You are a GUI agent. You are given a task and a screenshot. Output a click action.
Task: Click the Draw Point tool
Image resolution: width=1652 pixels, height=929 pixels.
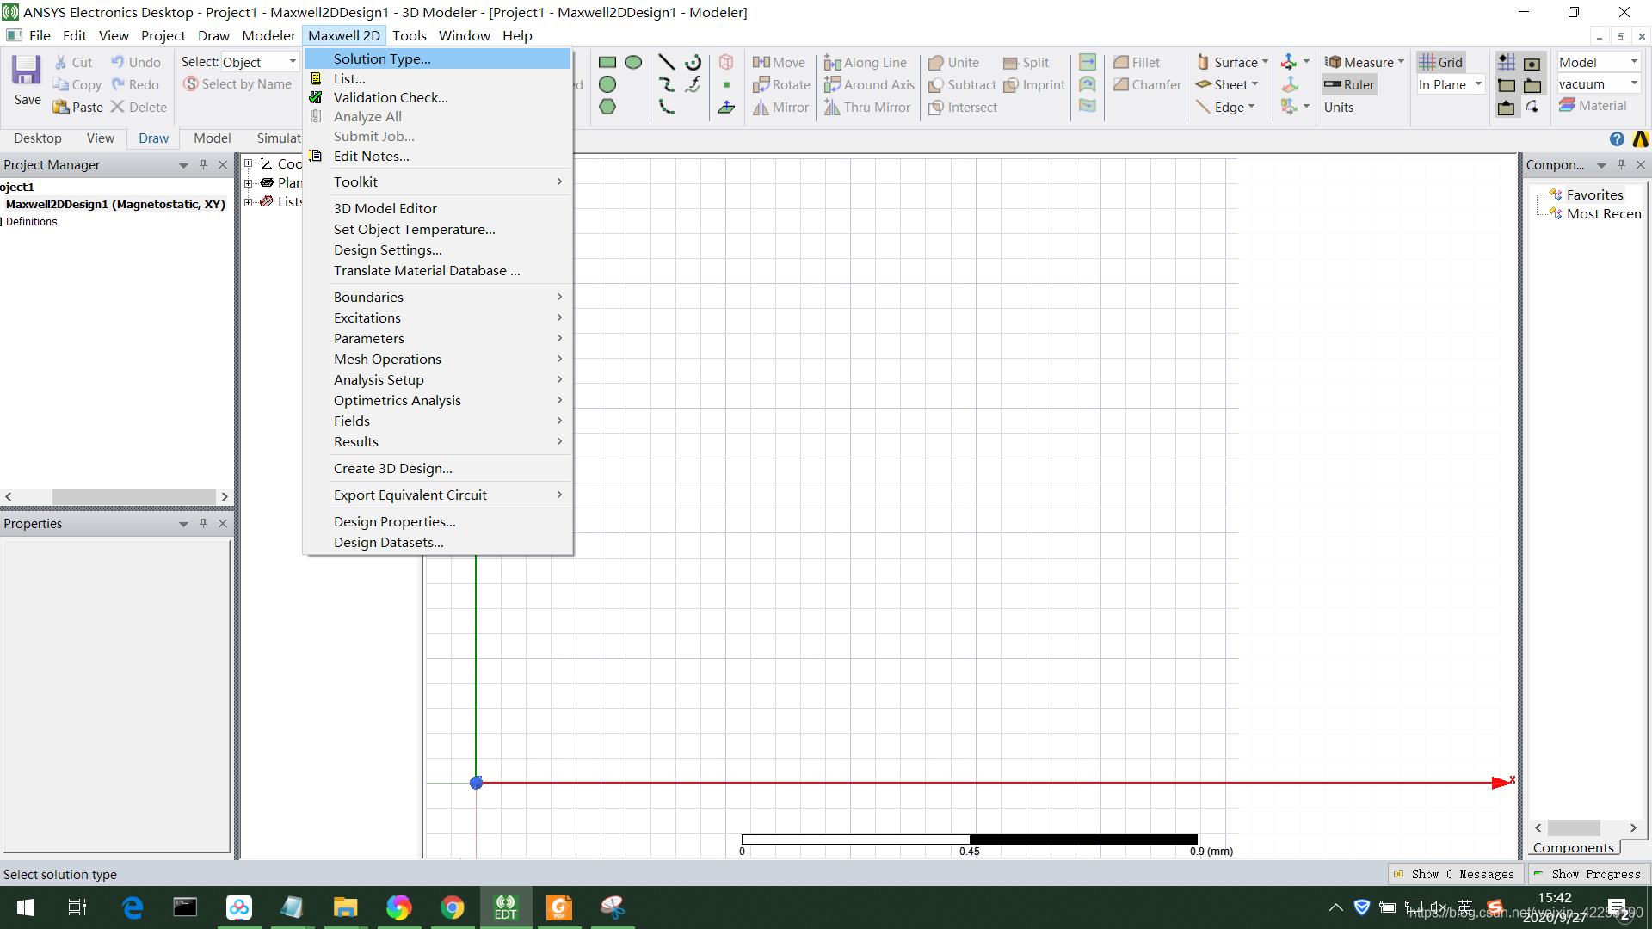pyautogui.click(x=726, y=84)
